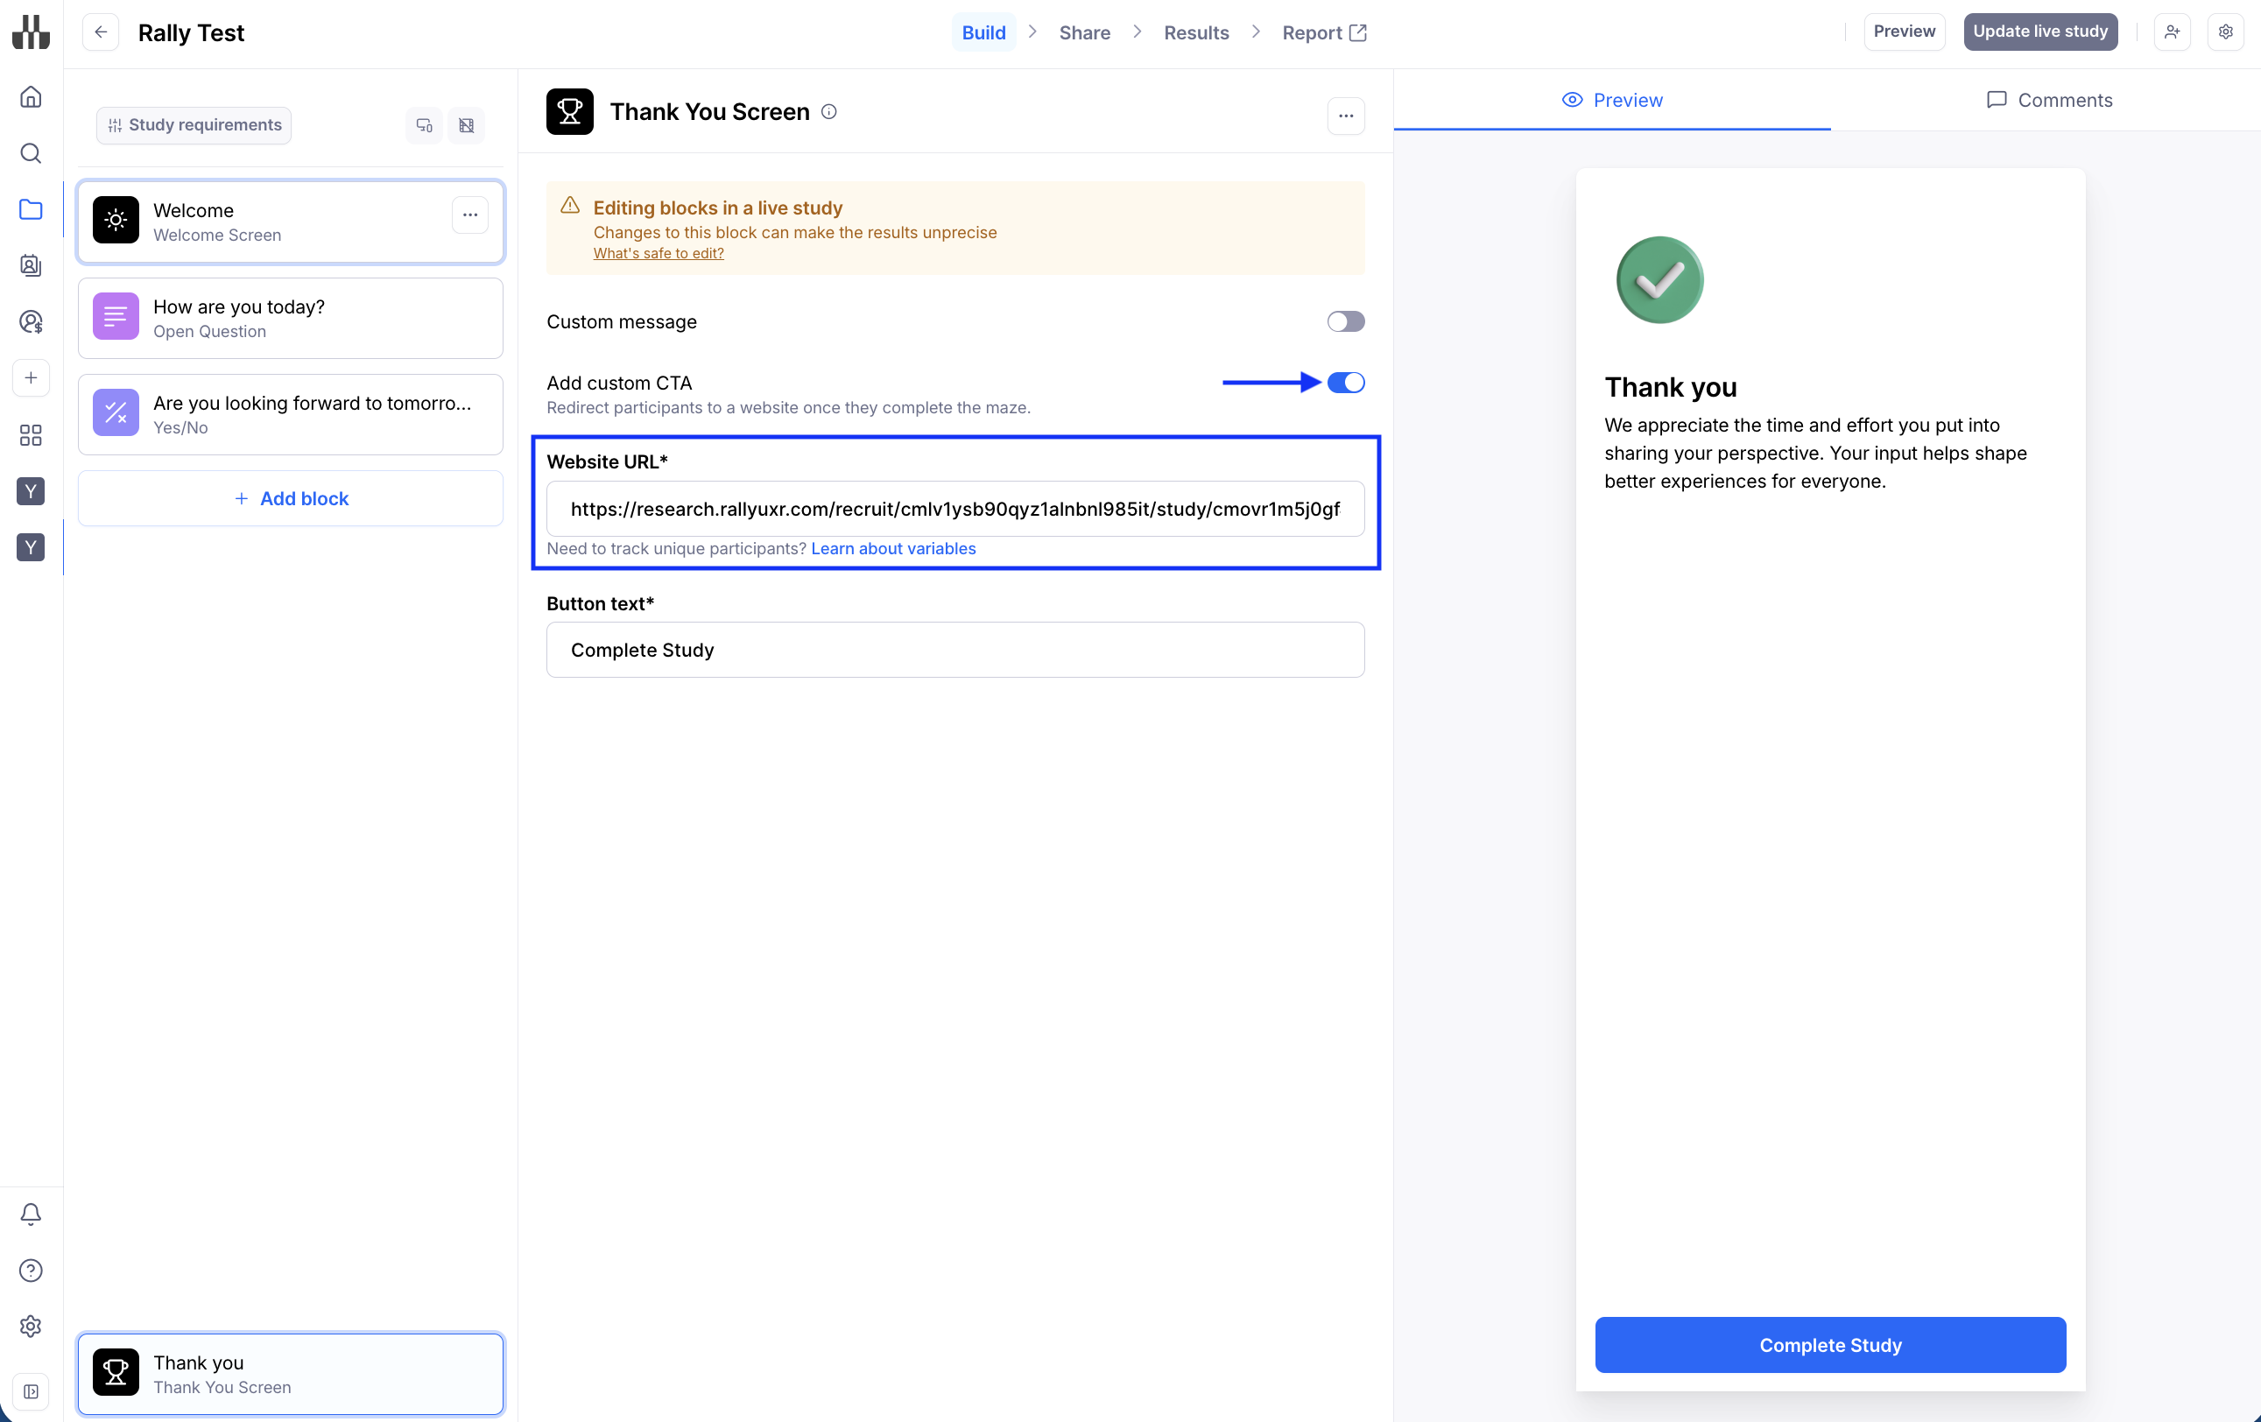2261x1422 pixels.
Task: Enable the Custom message toggle
Action: click(1346, 322)
